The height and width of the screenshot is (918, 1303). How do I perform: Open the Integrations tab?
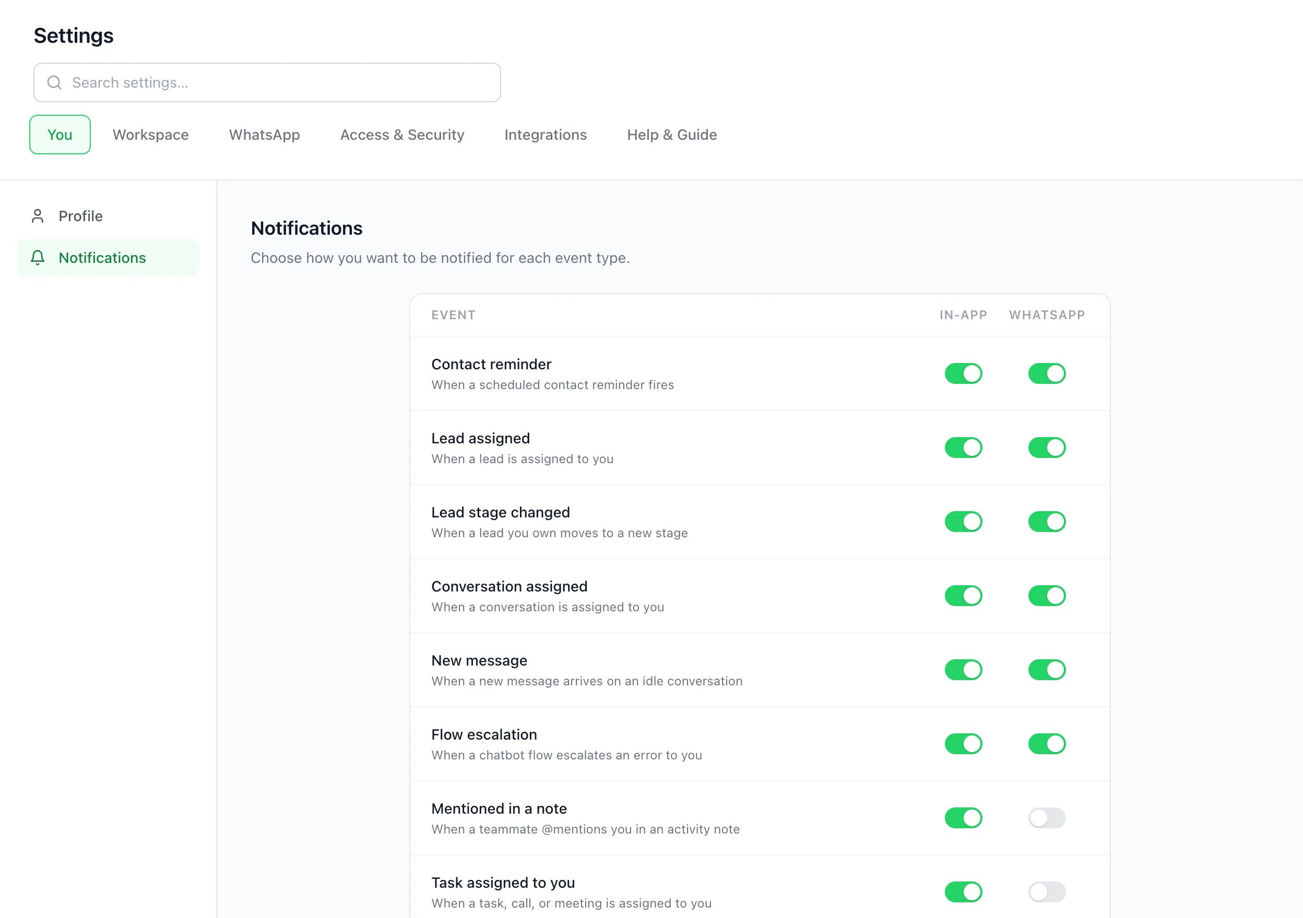[546, 135]
